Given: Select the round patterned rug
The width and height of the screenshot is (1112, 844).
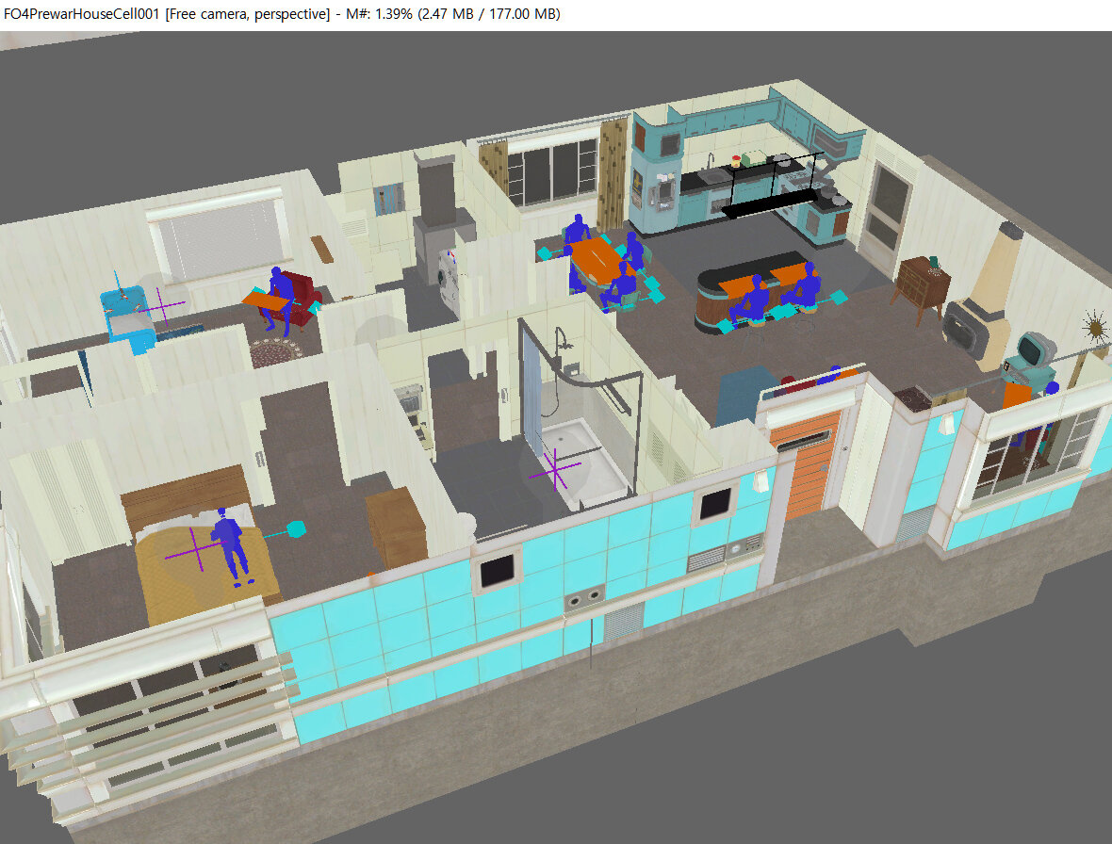Looking at the screenshot, I should [276, 352].
